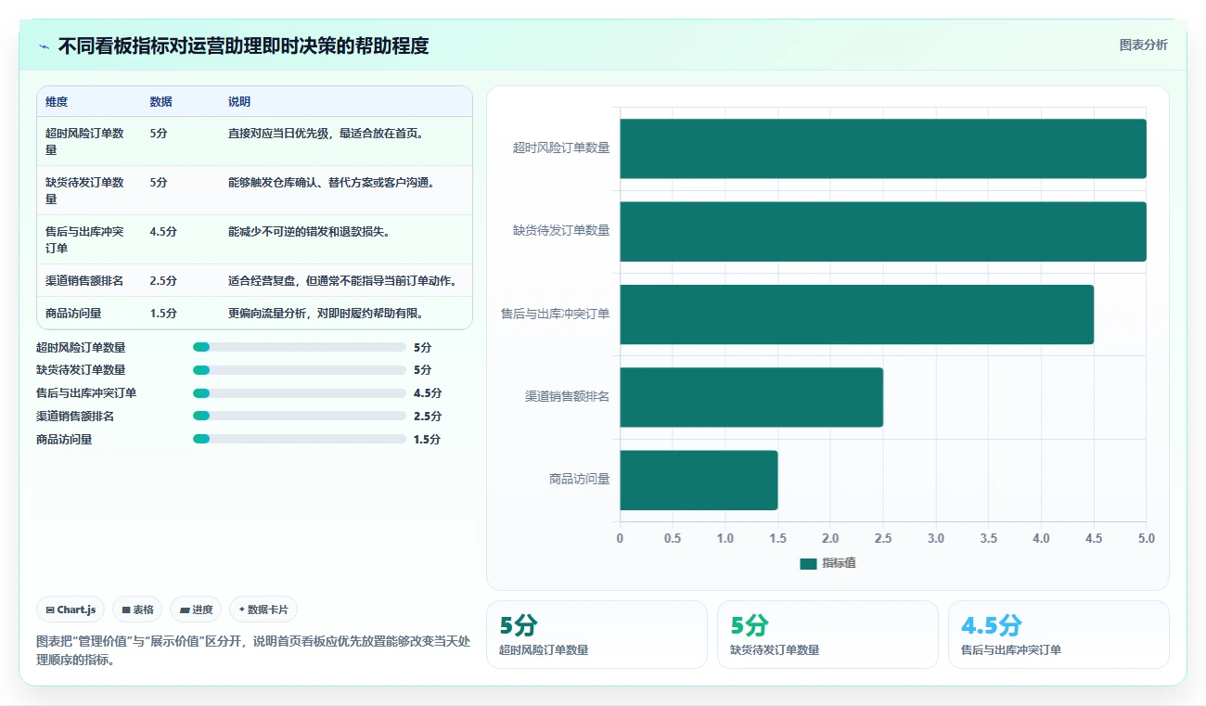Click the 2.5分 cell in the table

[163, 280]
